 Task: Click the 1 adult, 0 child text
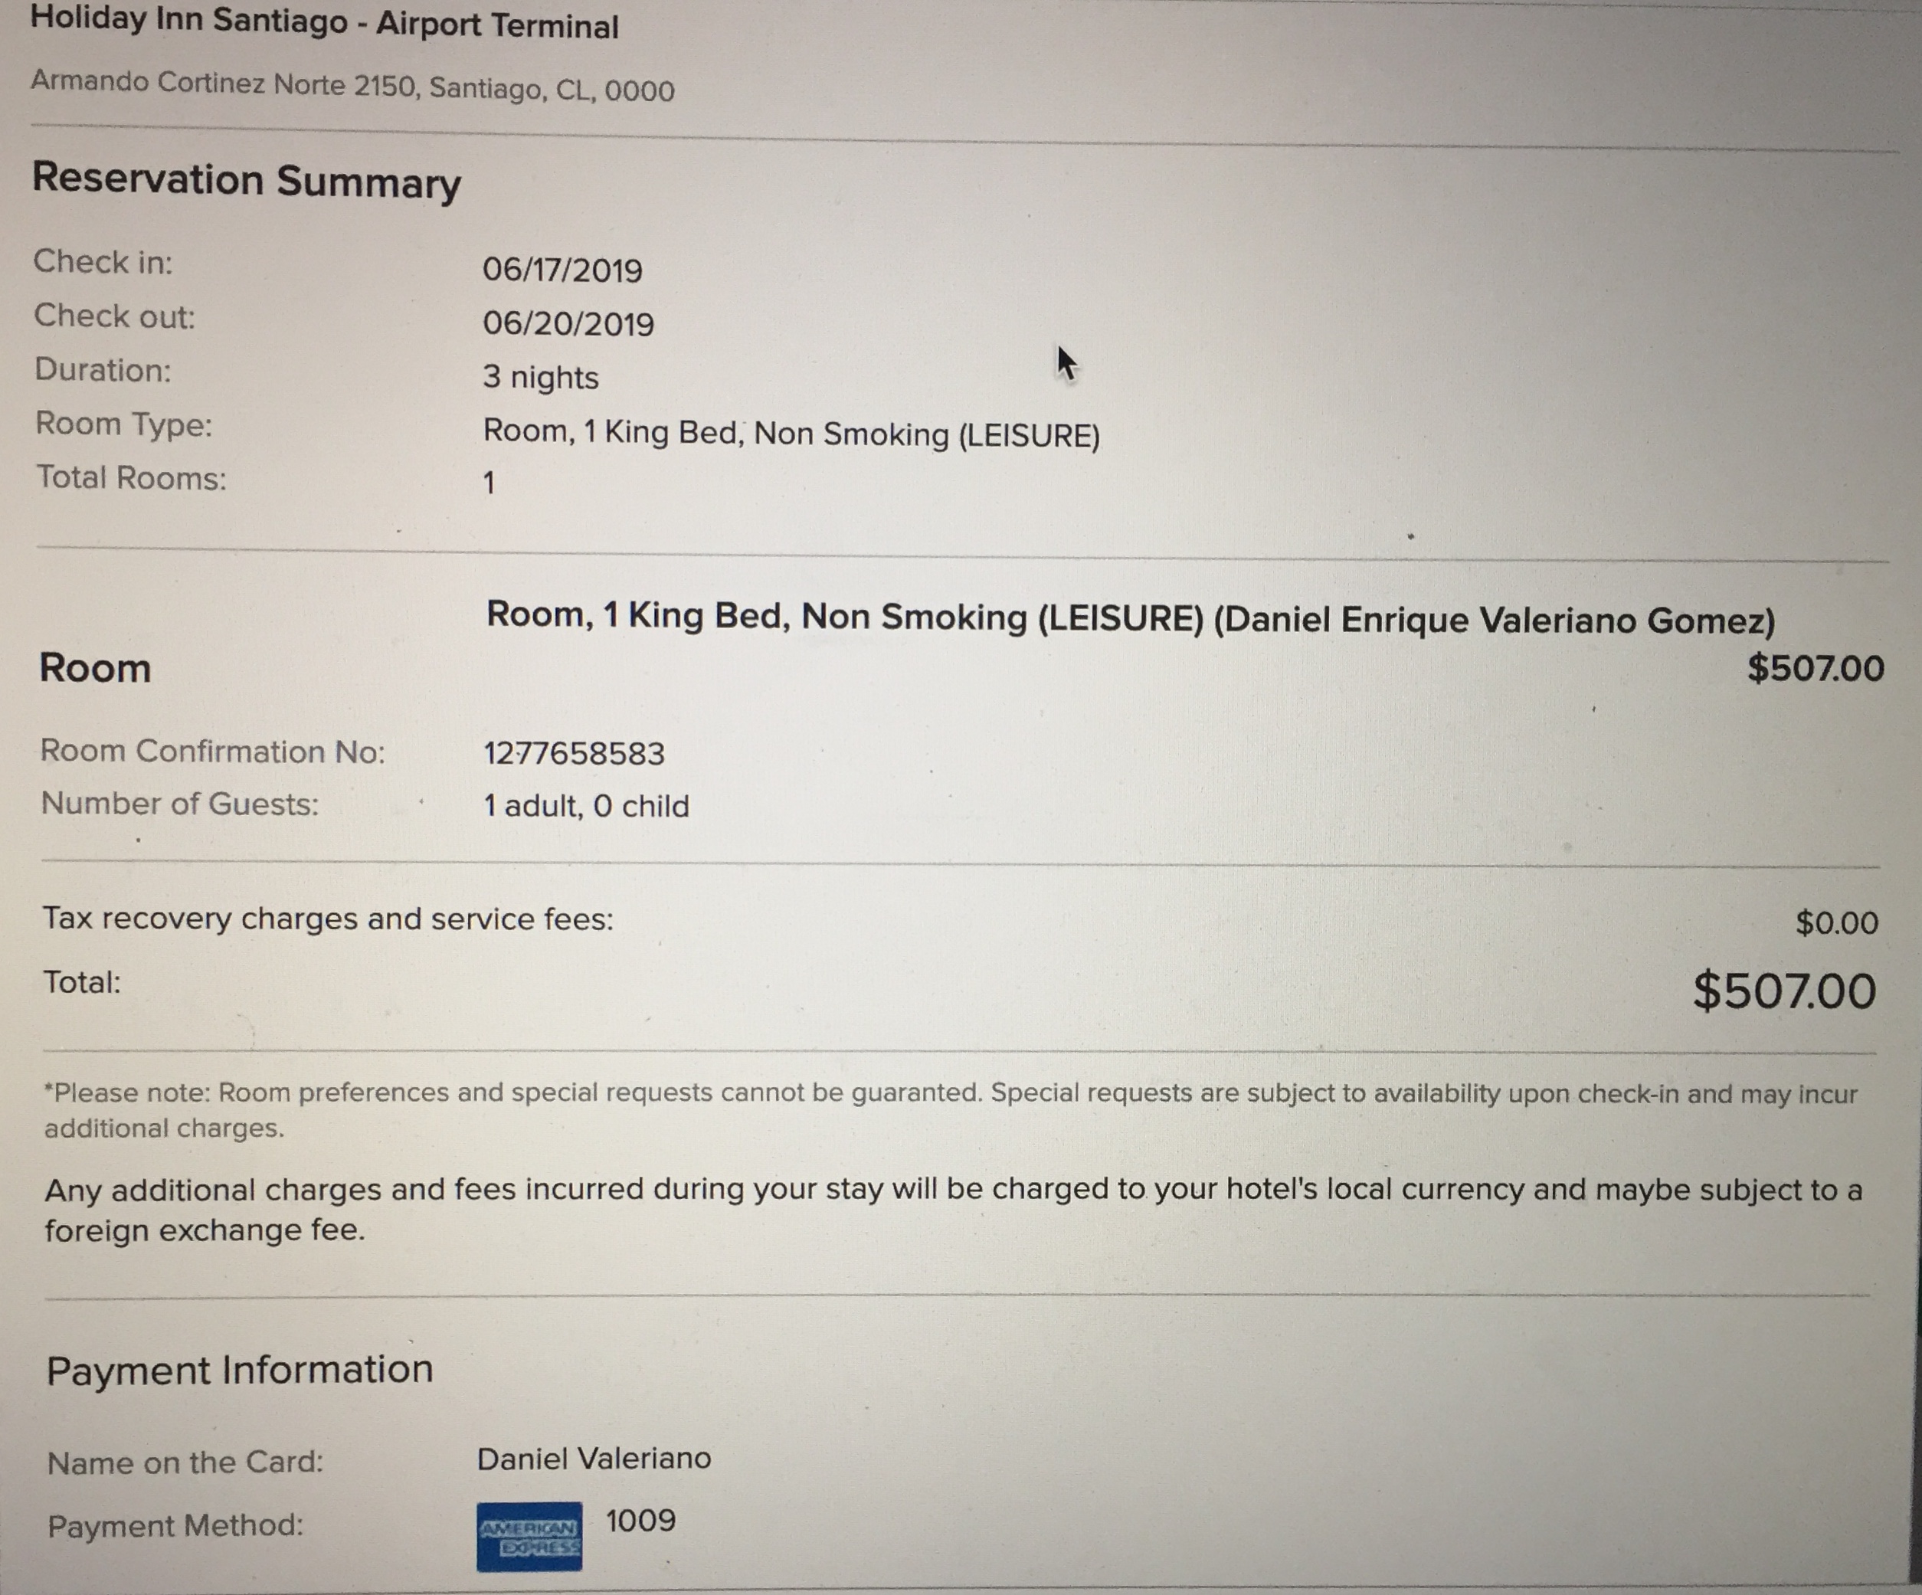point(586,805)
